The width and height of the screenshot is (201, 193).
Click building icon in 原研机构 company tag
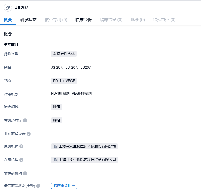(x=55, y=146)
